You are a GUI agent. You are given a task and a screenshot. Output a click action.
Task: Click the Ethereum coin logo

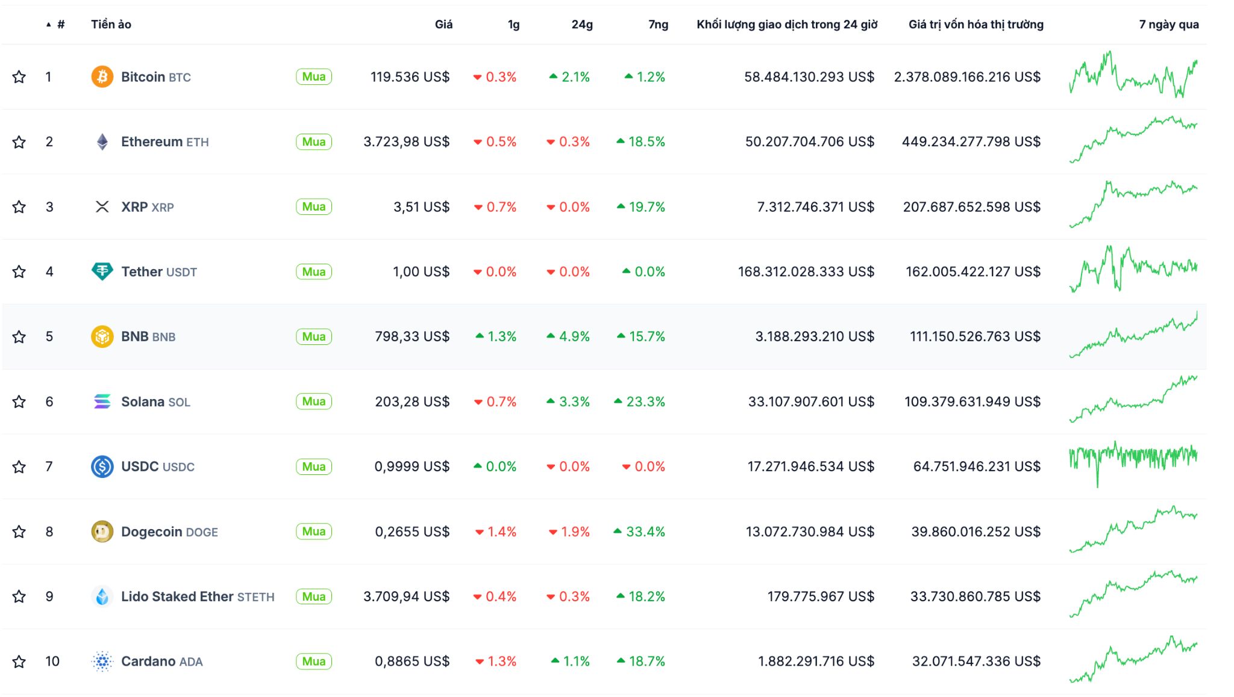coord(102,141)
